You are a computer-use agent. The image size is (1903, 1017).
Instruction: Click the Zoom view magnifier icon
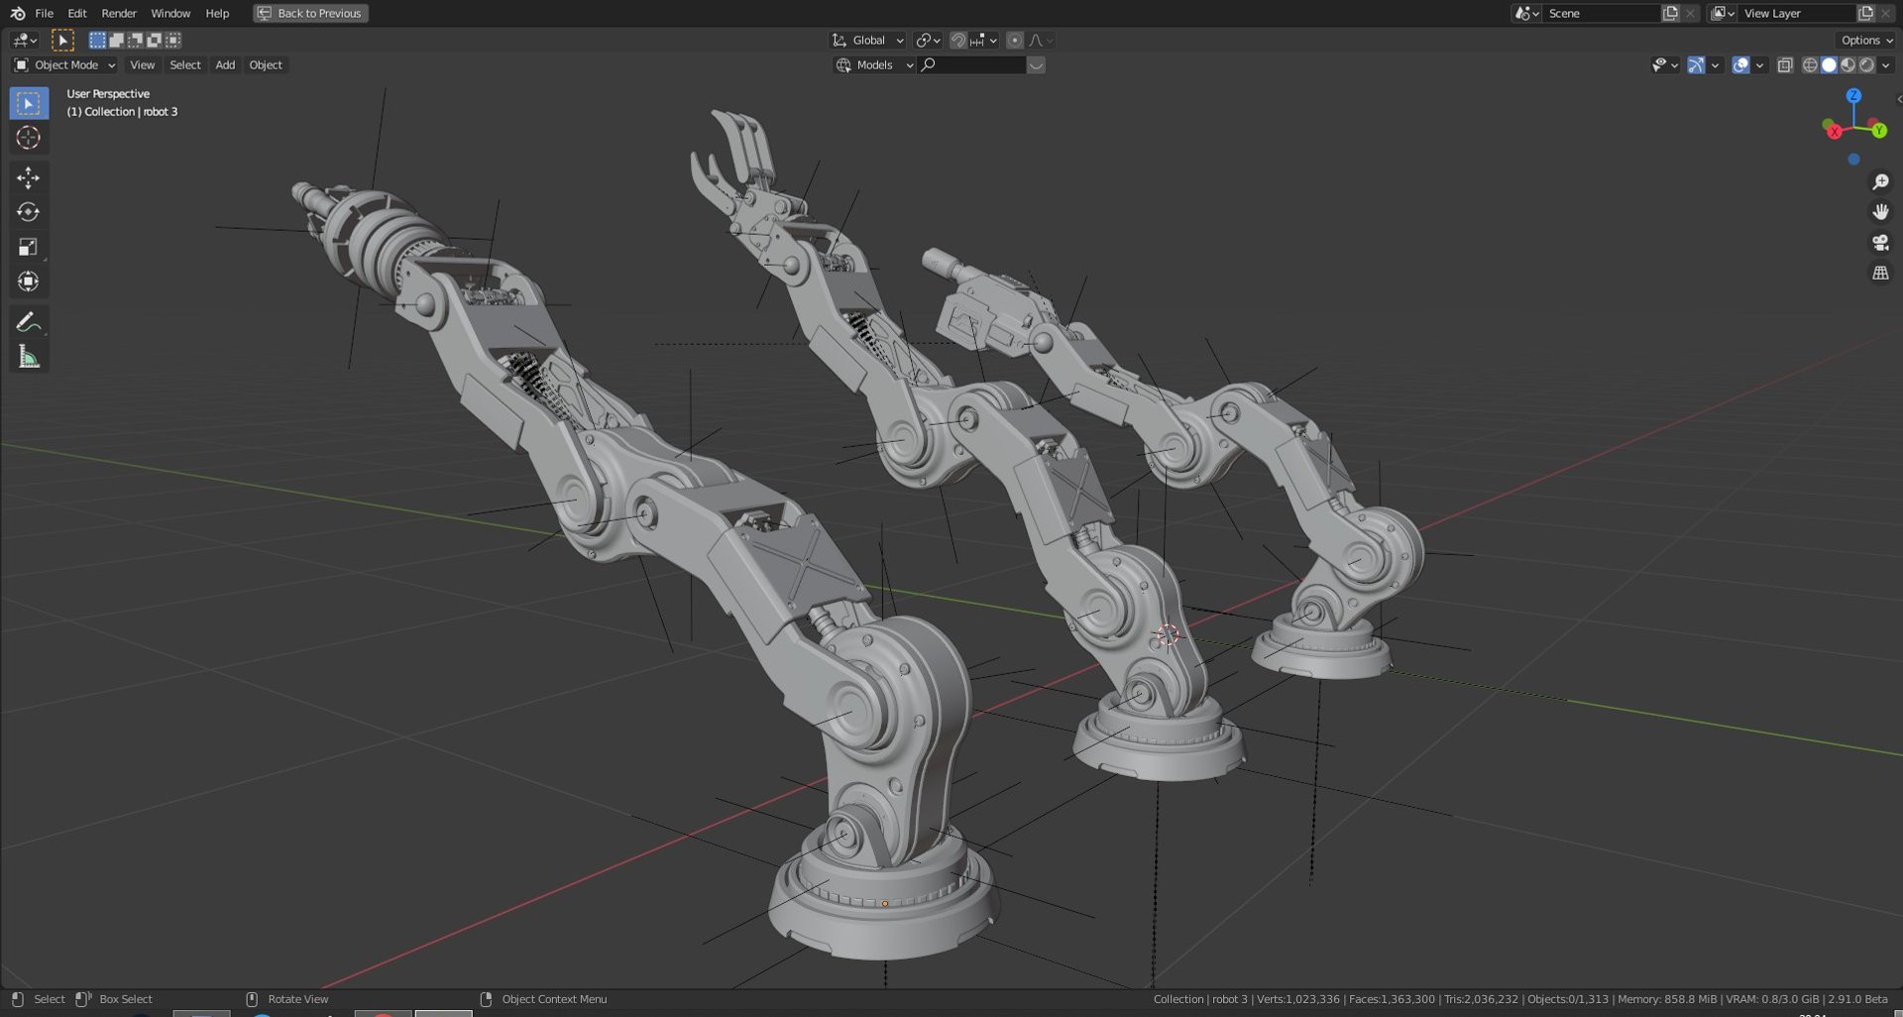click(x=1880, y=182)
